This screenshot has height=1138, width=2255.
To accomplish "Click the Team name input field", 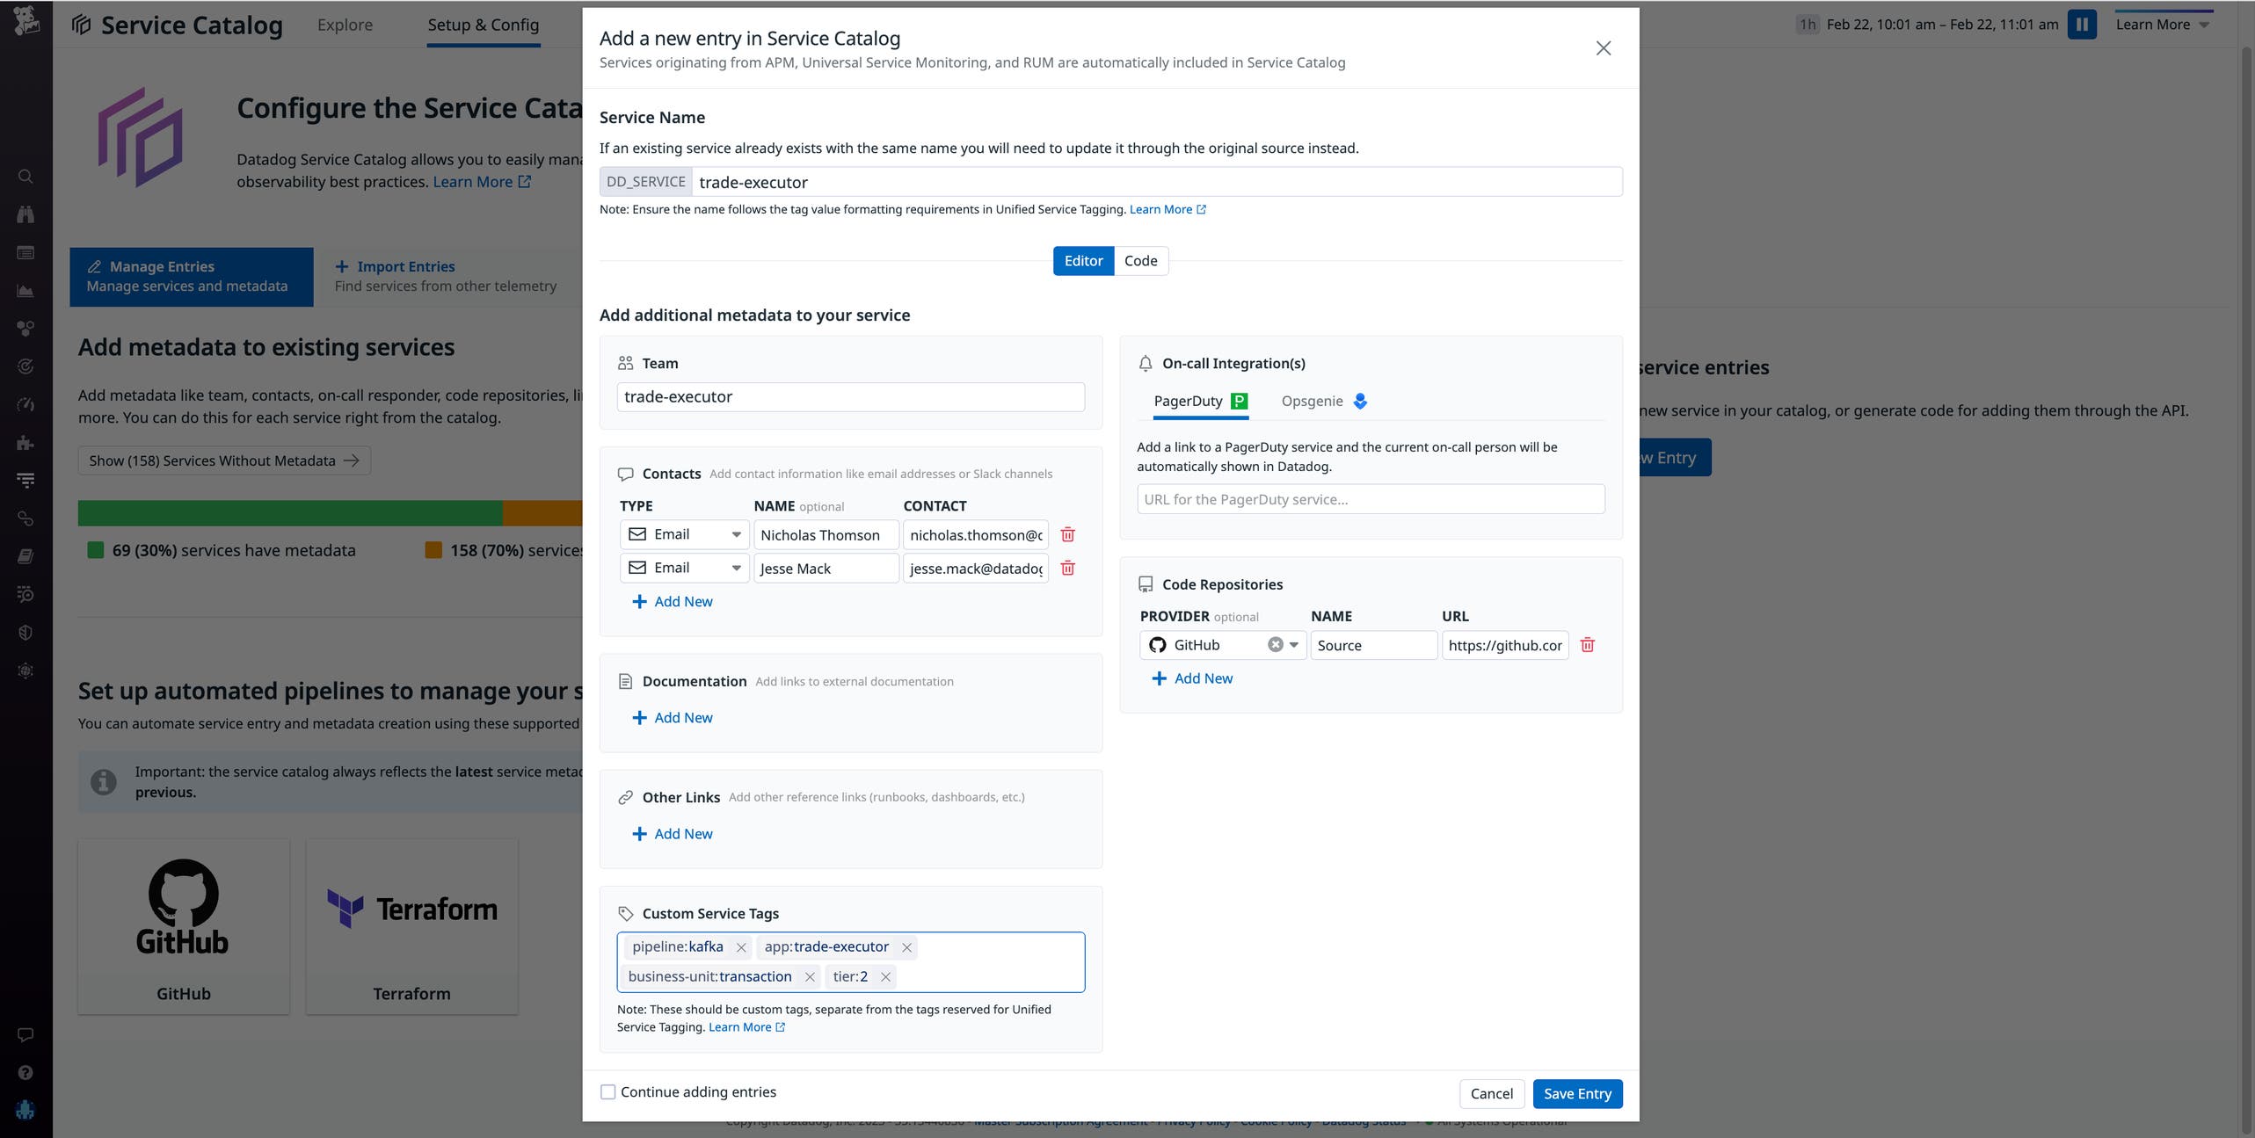I will click(x=850, y=397).
